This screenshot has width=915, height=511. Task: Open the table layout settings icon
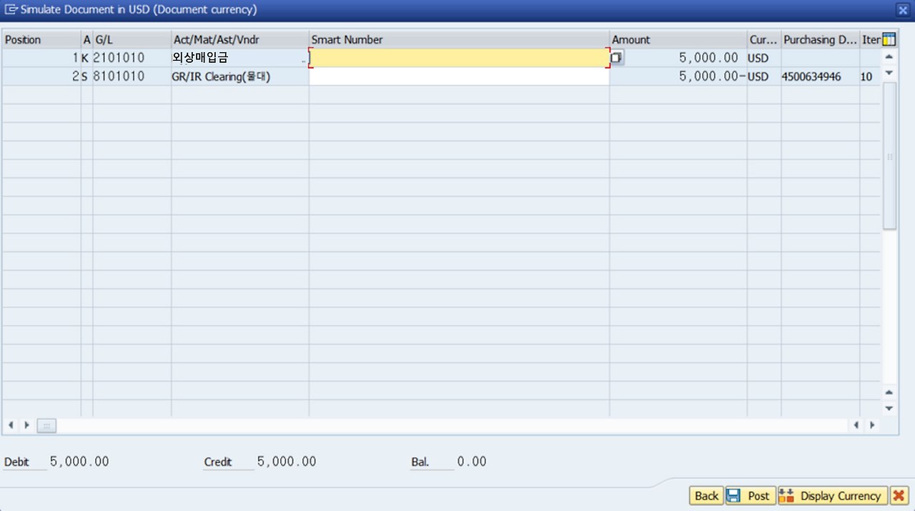click(x=889, y=40)
